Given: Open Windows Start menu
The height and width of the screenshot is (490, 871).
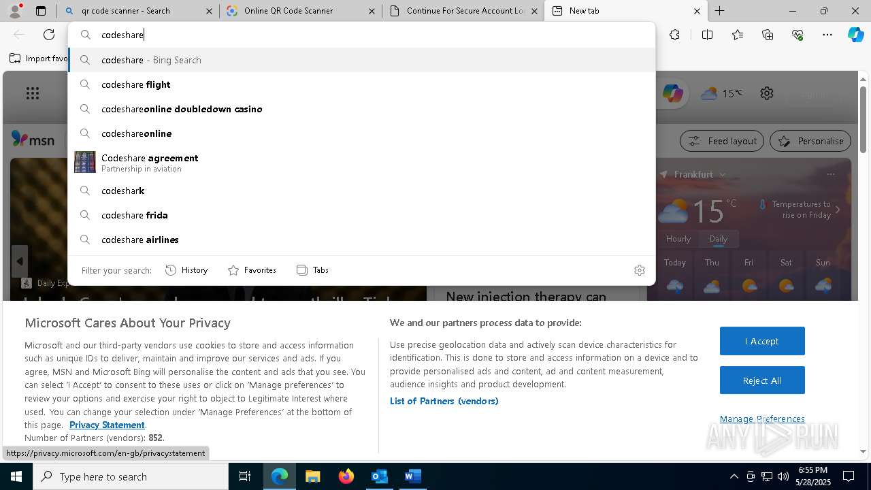Looking at the screenshot, I should point(16,476).
